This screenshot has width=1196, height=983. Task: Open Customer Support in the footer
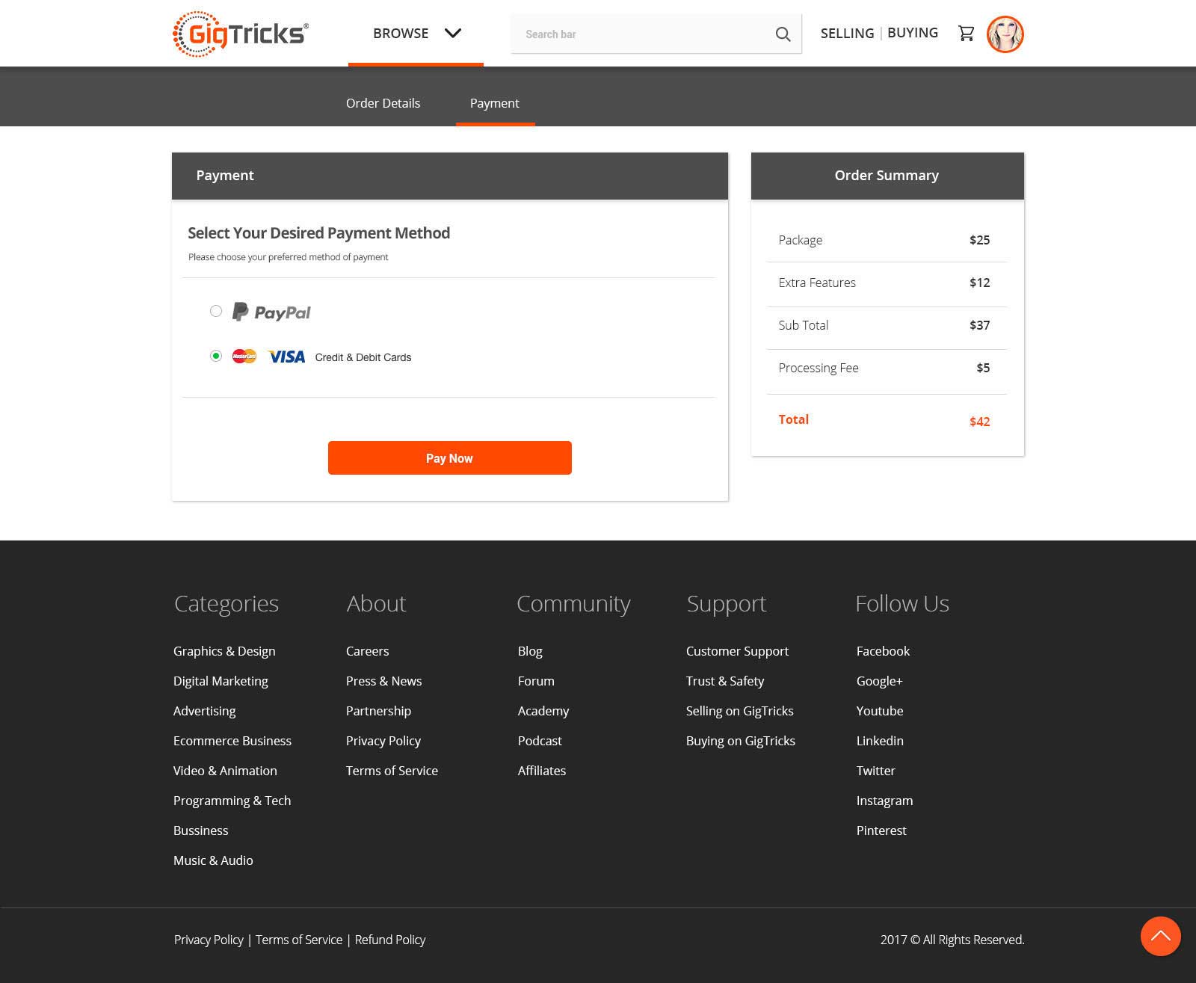coord(737,651)
